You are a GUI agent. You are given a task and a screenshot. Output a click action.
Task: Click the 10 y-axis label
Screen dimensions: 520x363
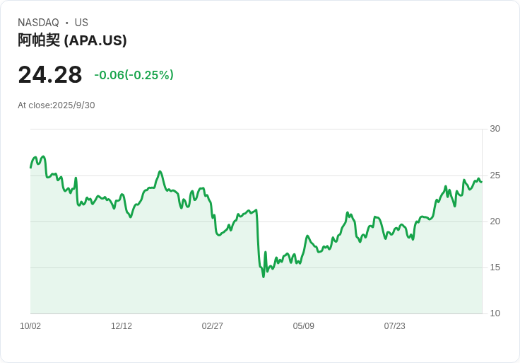pos(495,313)
